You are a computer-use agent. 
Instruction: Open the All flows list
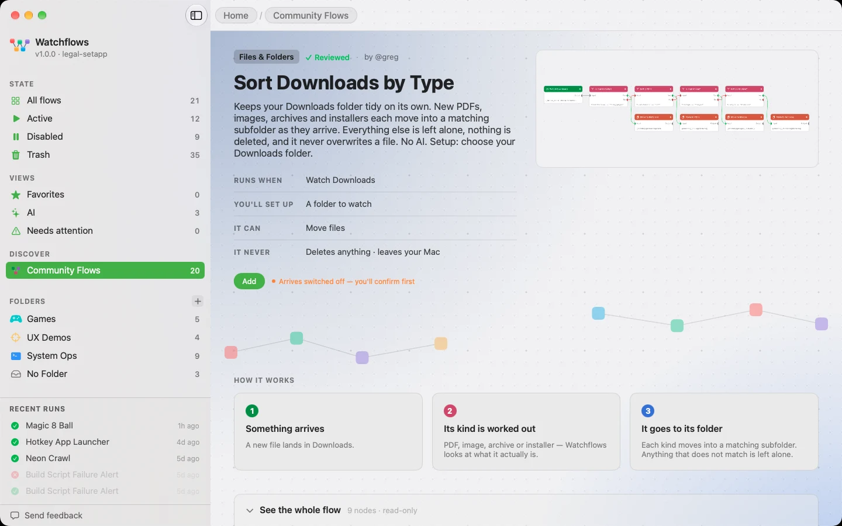[105, 101]
